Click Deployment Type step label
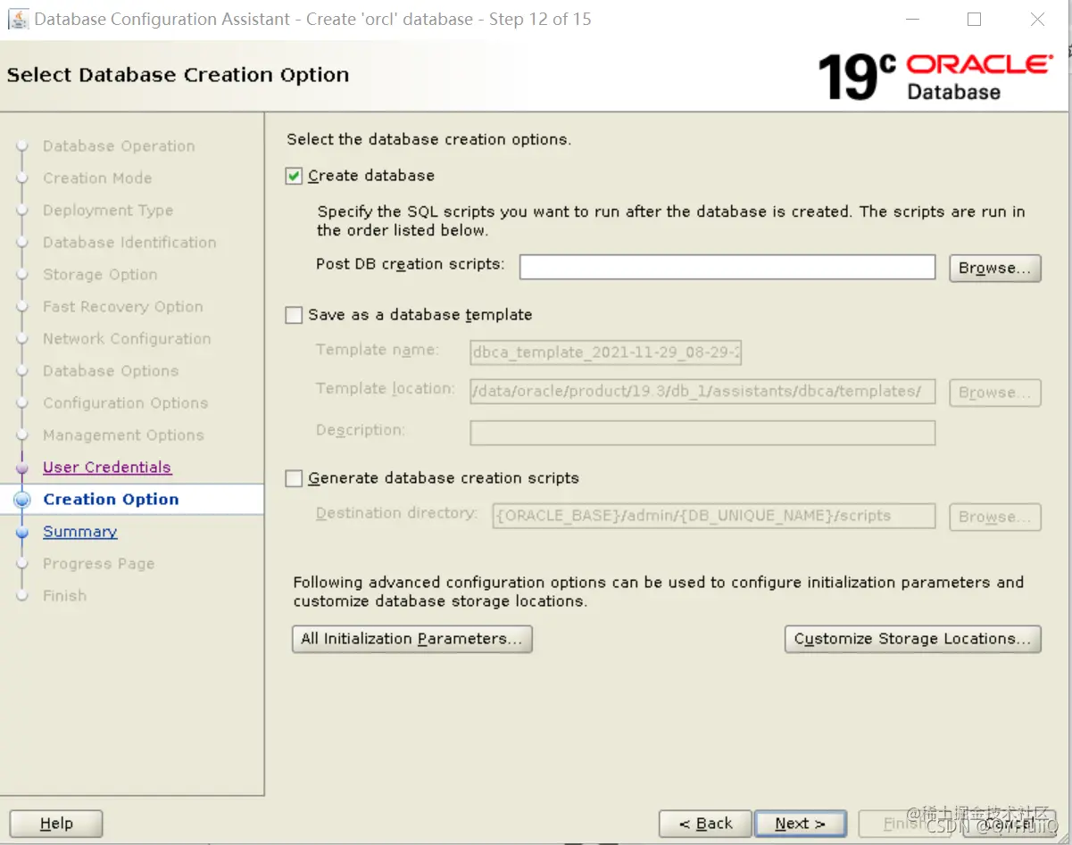1072x845 pixels. (108, 211)
